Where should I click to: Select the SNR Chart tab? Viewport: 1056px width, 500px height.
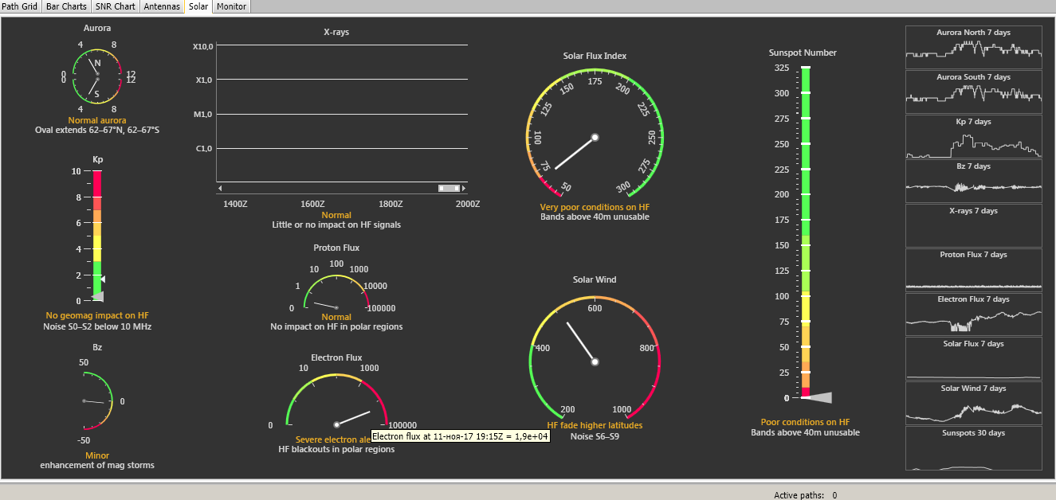[115, 6]
